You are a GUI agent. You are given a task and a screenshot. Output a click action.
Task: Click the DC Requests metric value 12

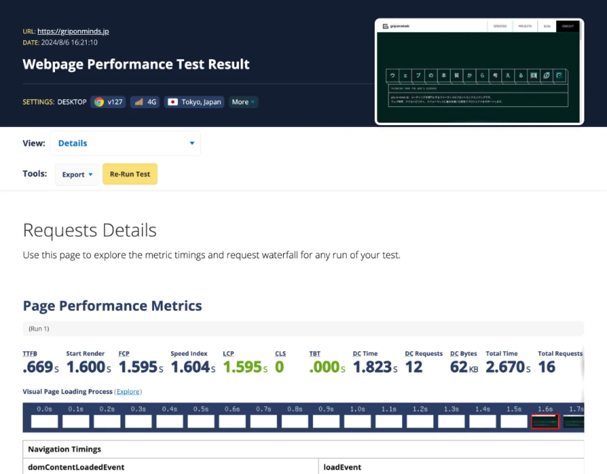(x=413, y=366)
